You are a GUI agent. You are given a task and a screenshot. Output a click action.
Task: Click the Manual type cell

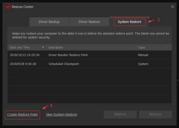tap(143, 55)
